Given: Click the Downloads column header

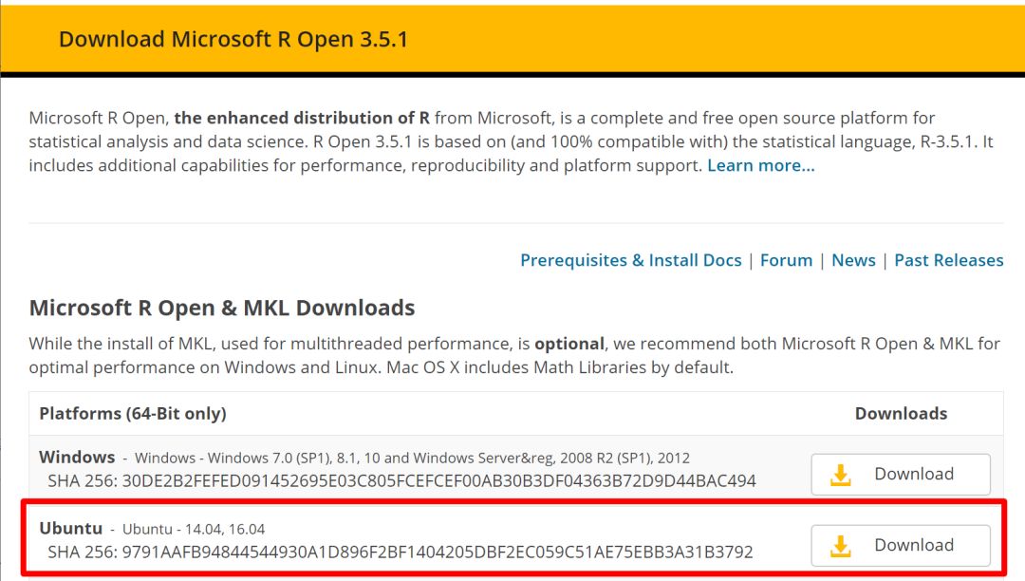Looking at the screenshot, I should 901,413.
